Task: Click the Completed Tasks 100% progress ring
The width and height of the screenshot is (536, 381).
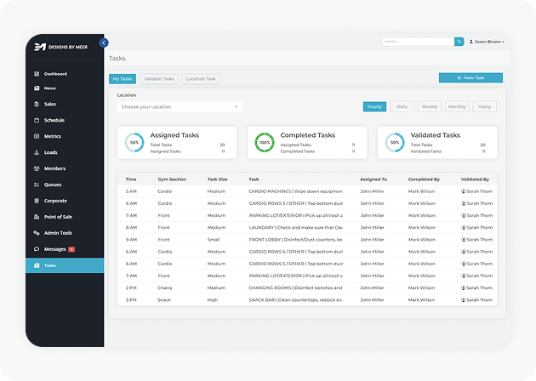Action: (x=265, y=143)
